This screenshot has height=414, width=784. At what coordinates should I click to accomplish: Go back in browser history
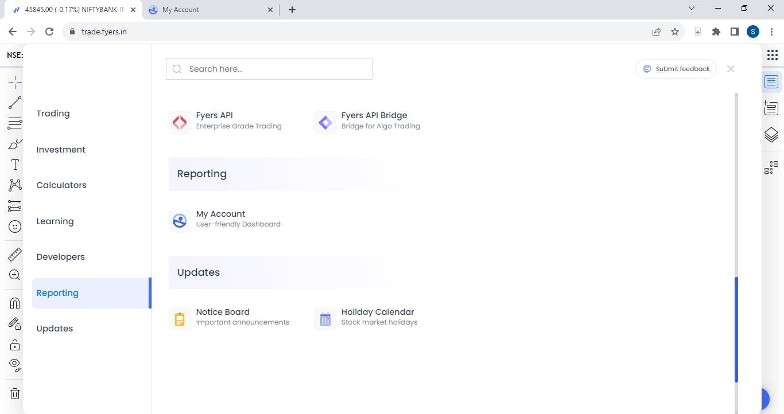pyautogui.click(x=13, y=32)
